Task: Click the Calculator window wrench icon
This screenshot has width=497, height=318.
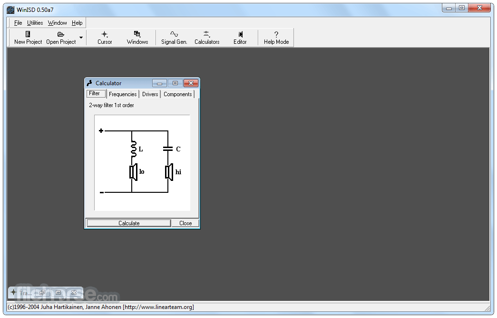Action: (x=90, y=83)
